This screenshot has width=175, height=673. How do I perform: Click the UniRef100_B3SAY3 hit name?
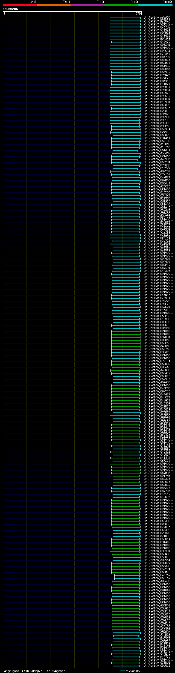157,352
